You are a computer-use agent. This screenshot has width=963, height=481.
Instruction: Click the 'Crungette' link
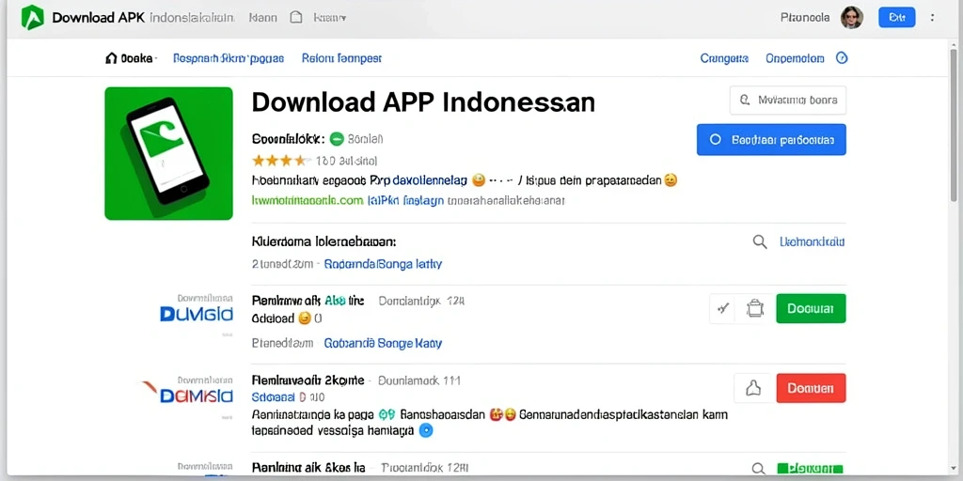724,58
